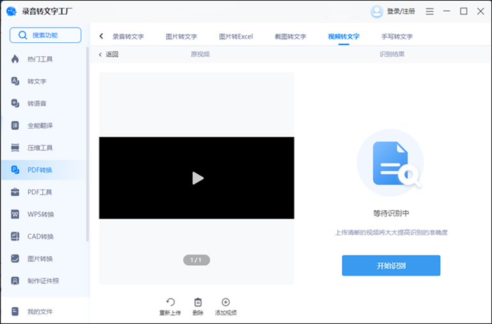This screenshot has height=324, width=492.
Task: Click the 删除 trash icon
Action: click(198, 302)
